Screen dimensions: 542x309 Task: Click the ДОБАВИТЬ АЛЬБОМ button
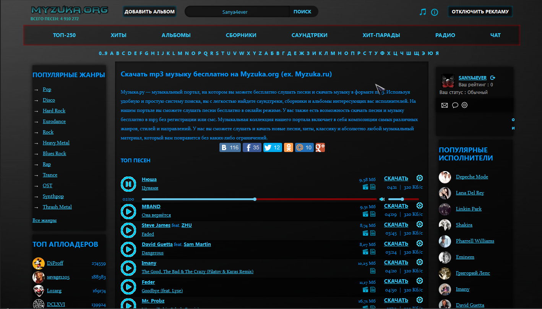coord(149,11)
